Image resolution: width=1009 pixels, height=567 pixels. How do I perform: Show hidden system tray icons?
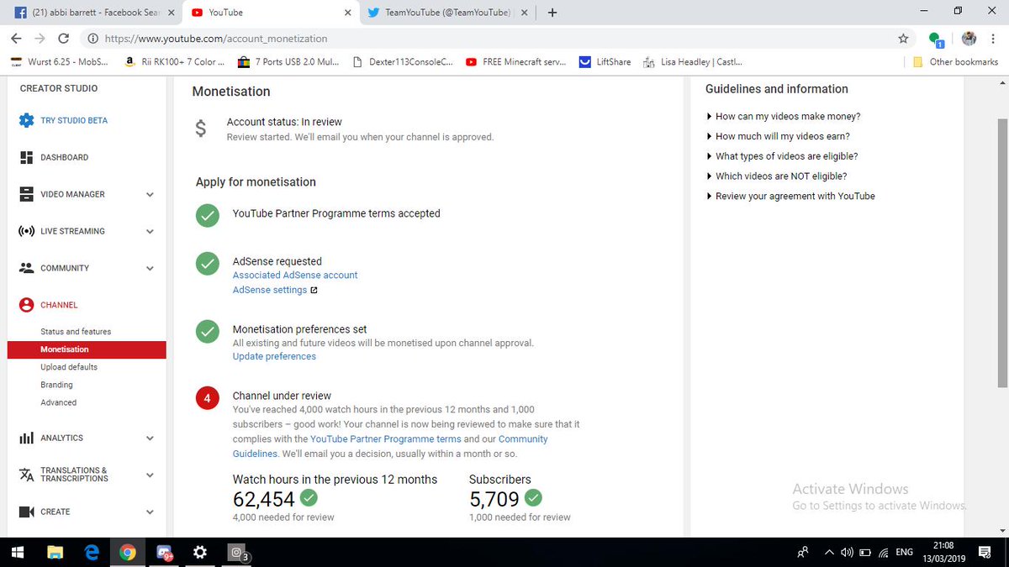pos(829,552)
